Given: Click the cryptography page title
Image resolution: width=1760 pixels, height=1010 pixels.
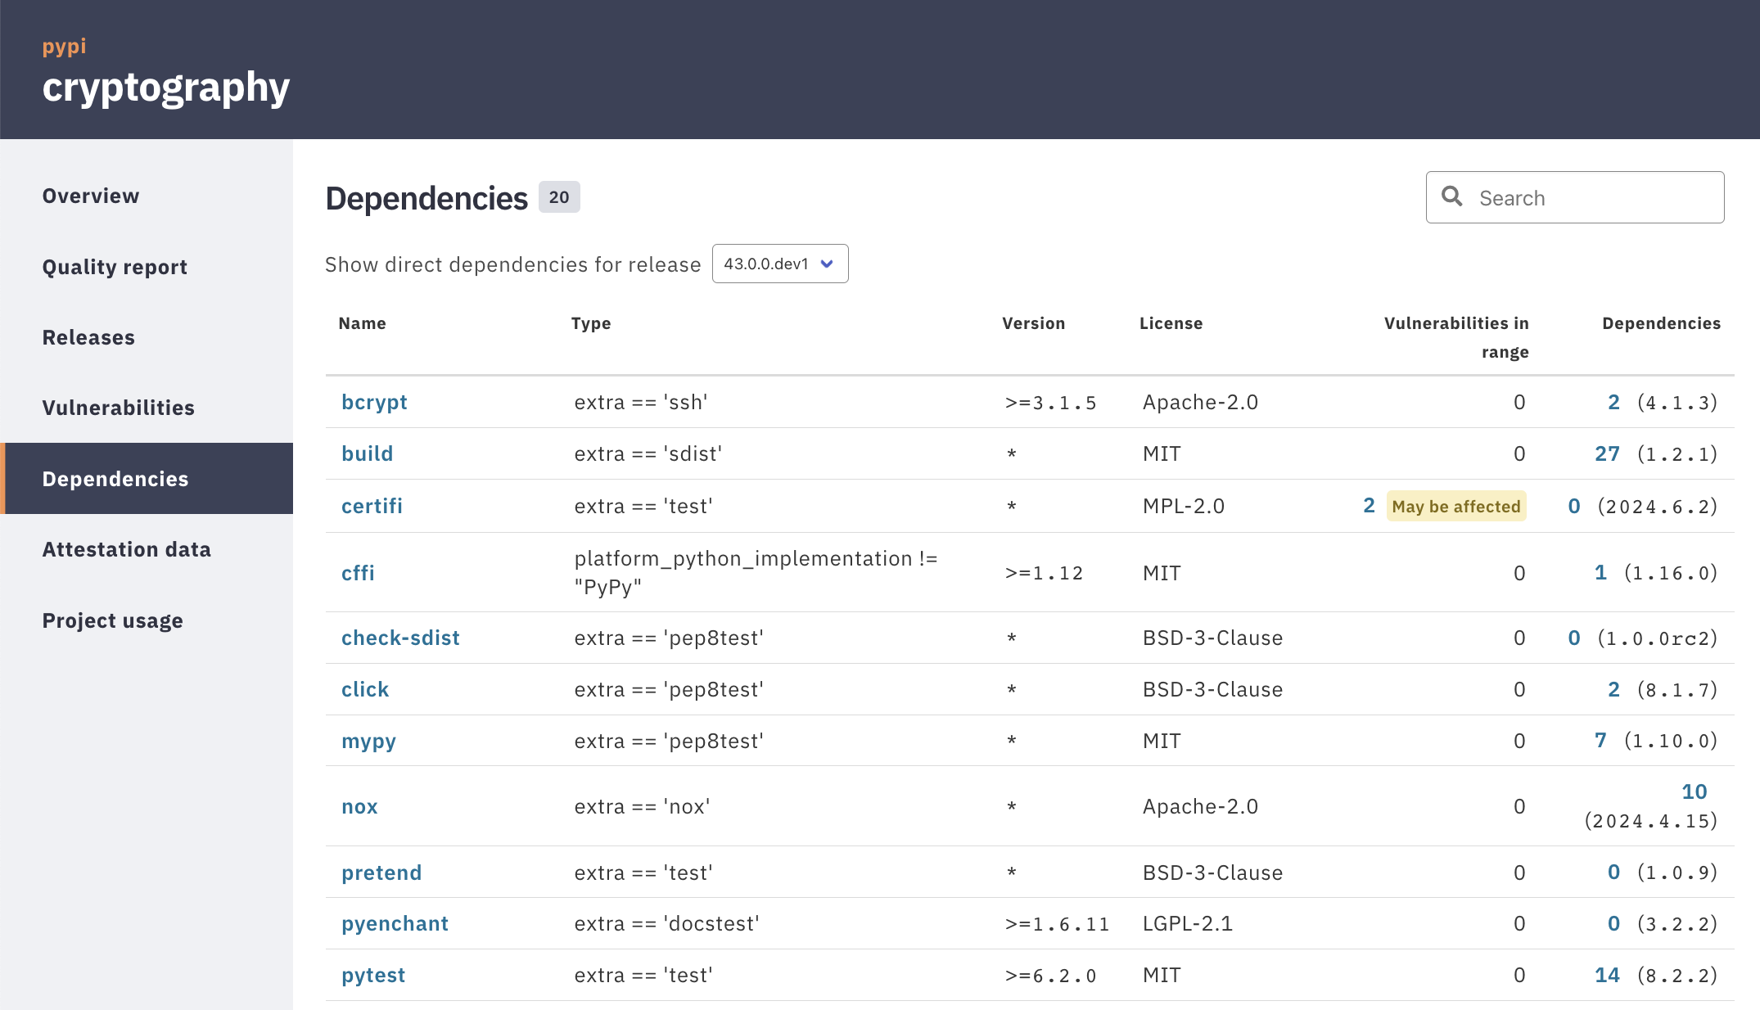Looking at the screenshot, I should 166,88.
